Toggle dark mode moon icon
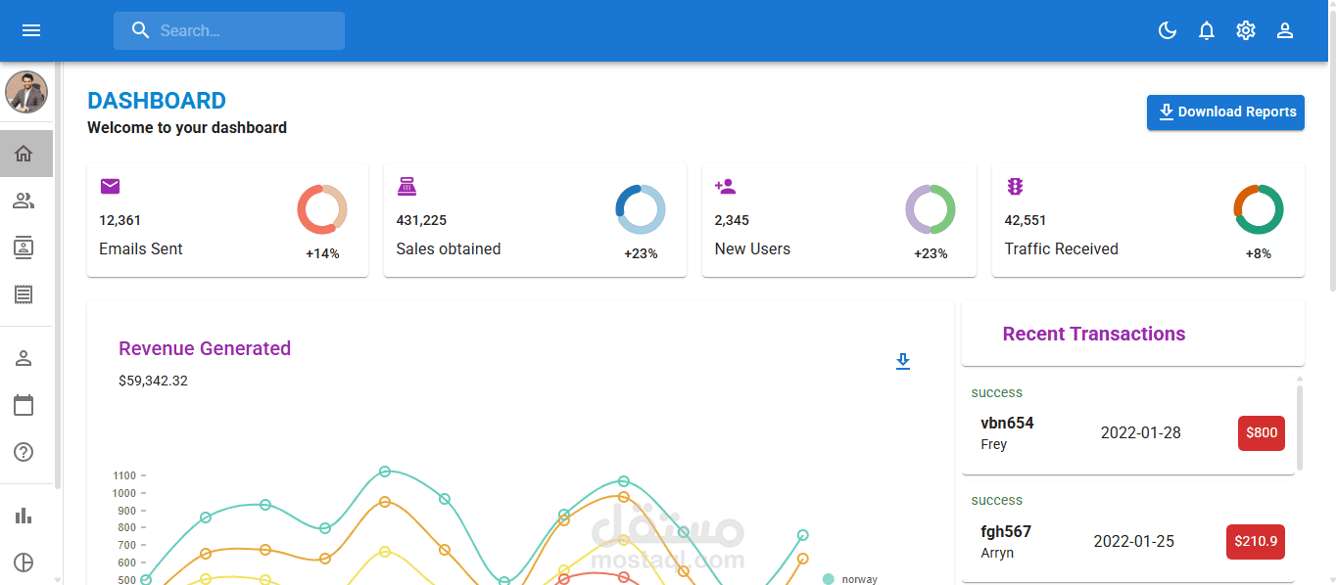The width and height of the screenshot is (1337, 585). click(x=1168, y=30)
